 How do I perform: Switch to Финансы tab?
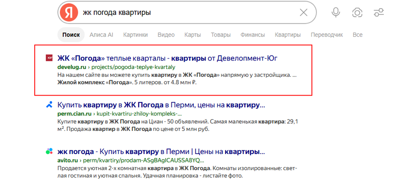[252, 35]
